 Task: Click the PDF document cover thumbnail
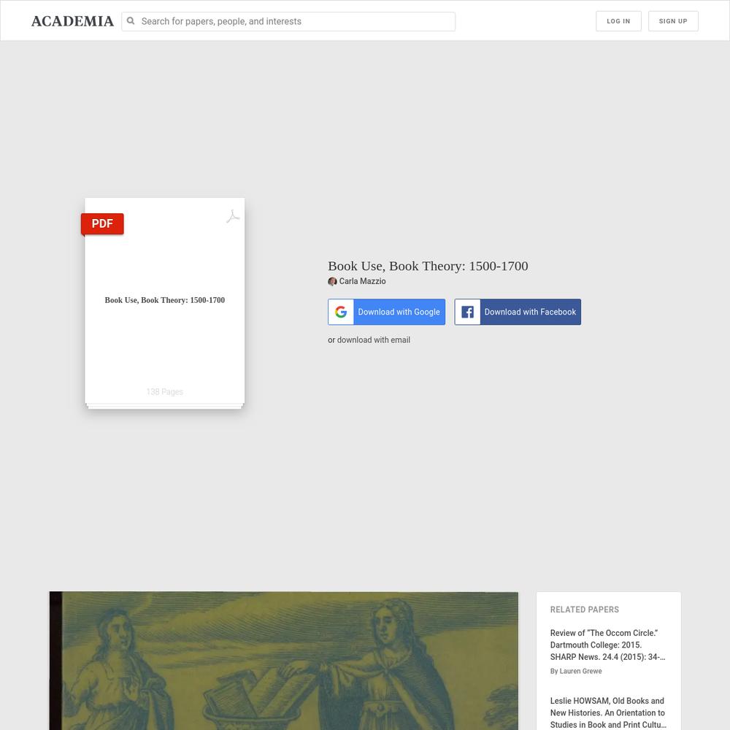coord(165,303)
